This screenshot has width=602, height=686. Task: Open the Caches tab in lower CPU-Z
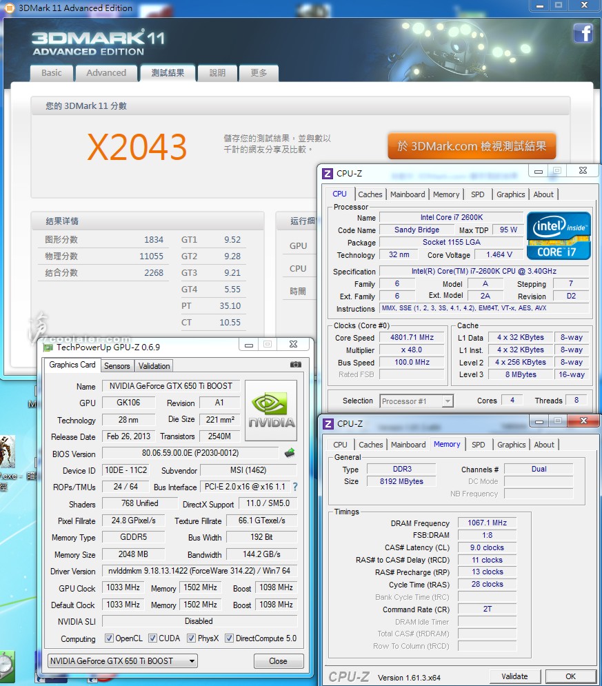(x=371, y=445)
